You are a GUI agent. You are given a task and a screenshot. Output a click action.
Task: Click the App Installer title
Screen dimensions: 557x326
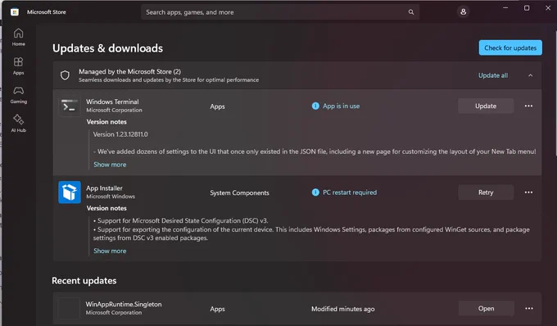[x=104, y=188]
